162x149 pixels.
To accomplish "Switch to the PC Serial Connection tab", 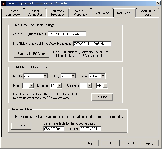I will point(13,13).
